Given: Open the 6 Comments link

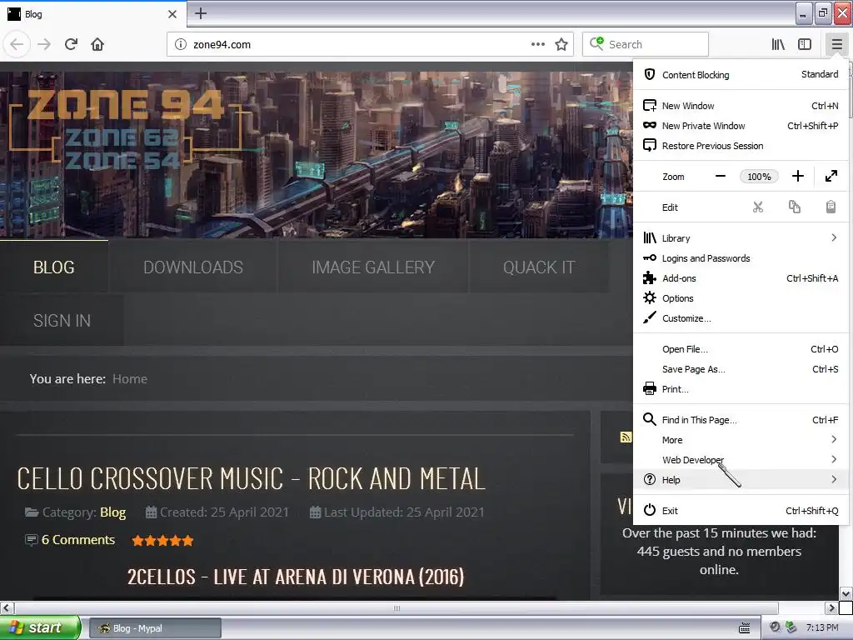Looking at the screenshot, I should click(78, 540).
